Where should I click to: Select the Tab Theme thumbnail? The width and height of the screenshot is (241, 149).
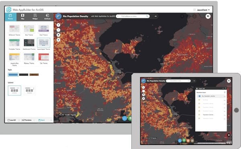(x=44, y=57)
